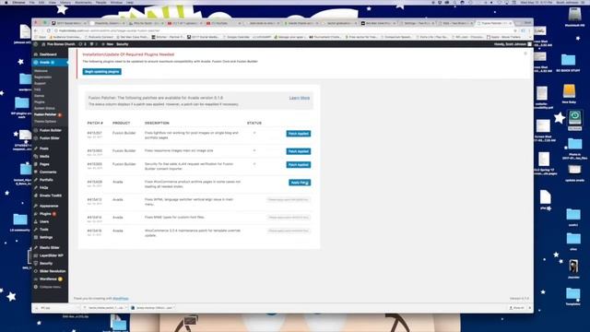Click Patch Applied for security fix row
590x332 pixels.
tap(299, 165)
